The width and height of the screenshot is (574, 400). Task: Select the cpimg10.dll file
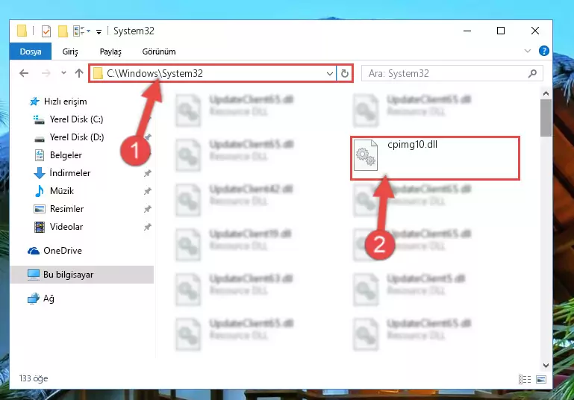(435, 158)
